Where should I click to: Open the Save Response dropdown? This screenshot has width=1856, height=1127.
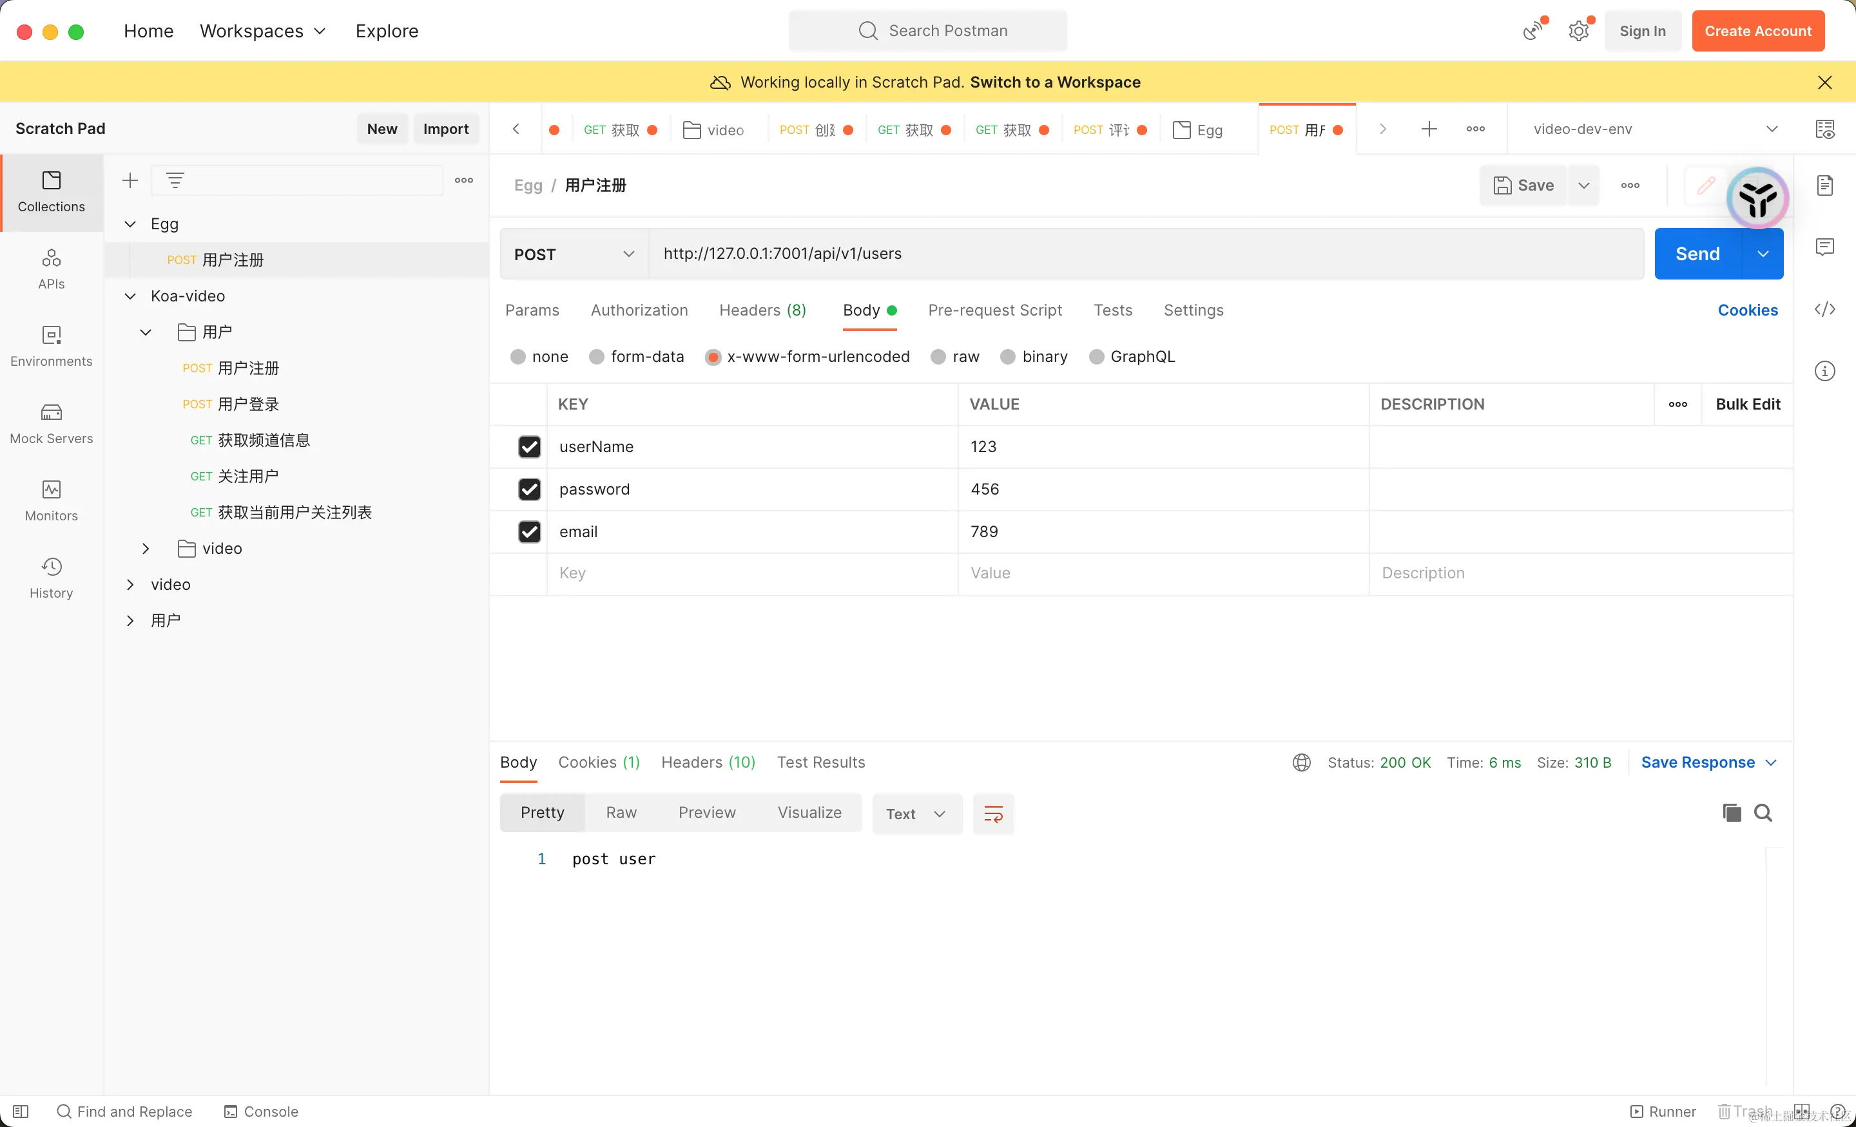tap(1709, 762)
